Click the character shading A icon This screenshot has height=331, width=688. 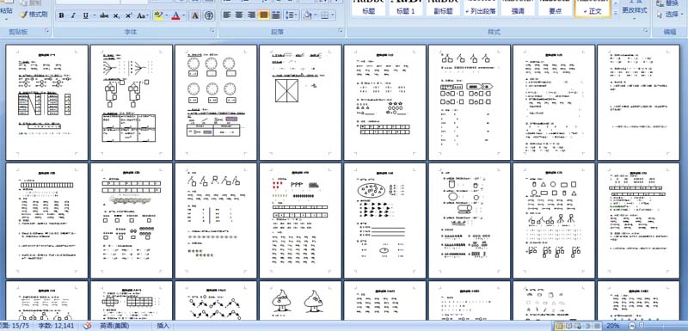click(x=196, y=15)
